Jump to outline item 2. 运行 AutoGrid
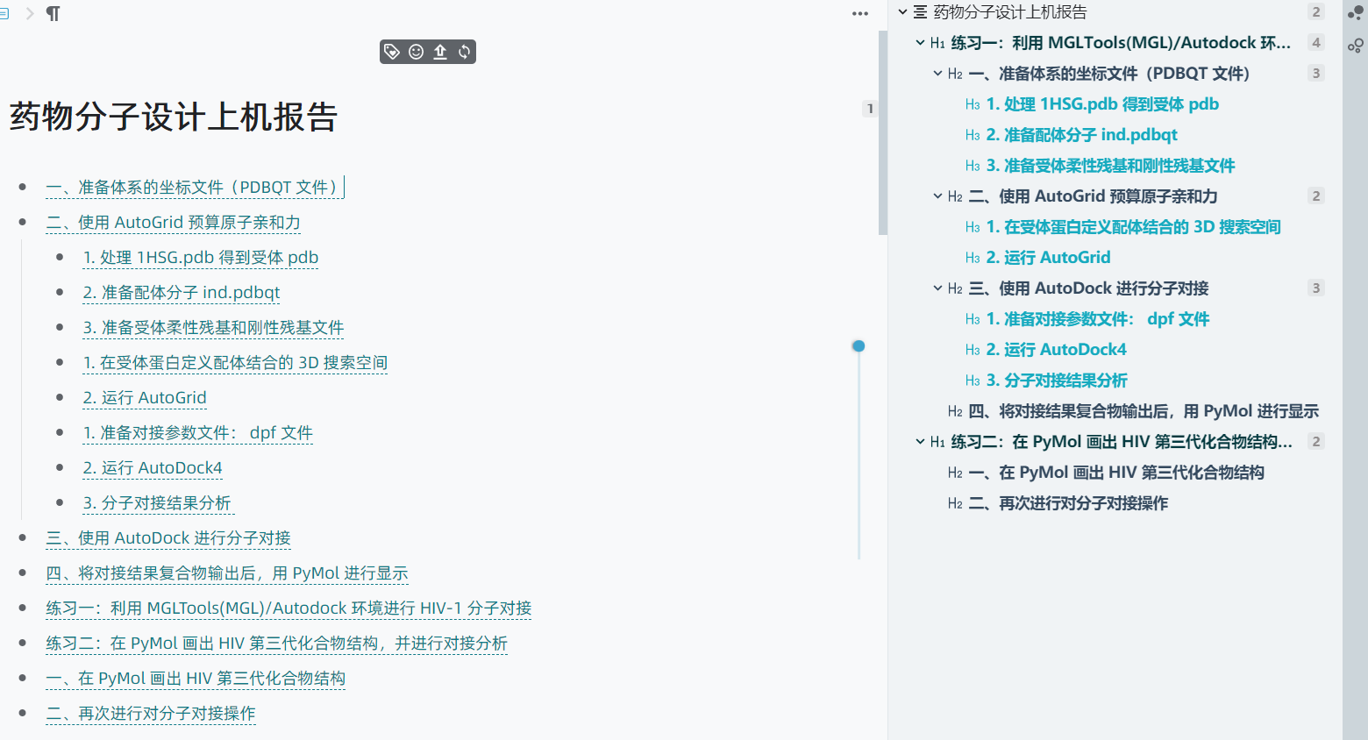Screen dimensions: 1368x740 point(1048,258)
